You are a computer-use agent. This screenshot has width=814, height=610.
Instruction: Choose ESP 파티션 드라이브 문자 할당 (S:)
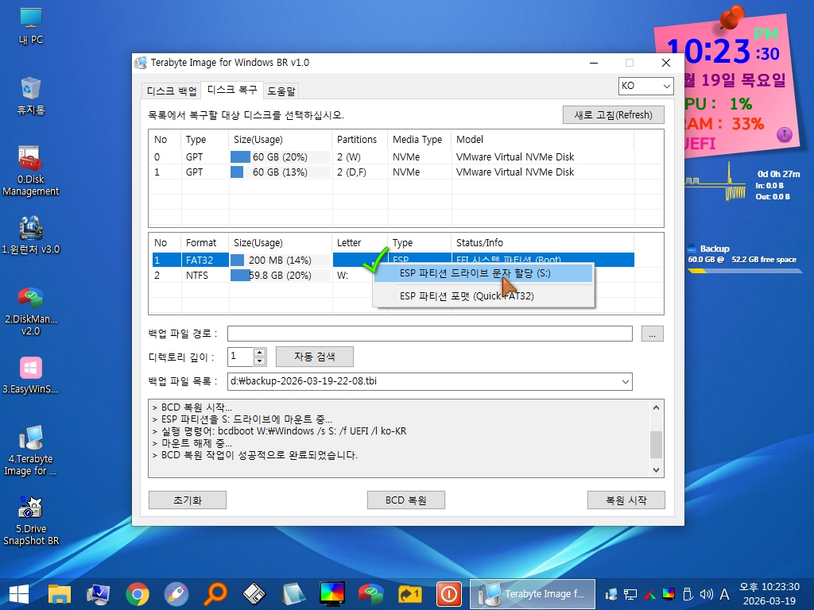click(x=483, y=273)
